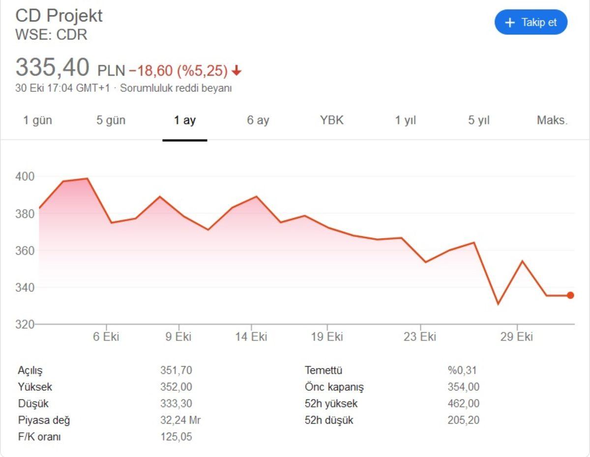Click the 14 Eki date axis label
Viewport: 590px width, 457px height.
251,337
